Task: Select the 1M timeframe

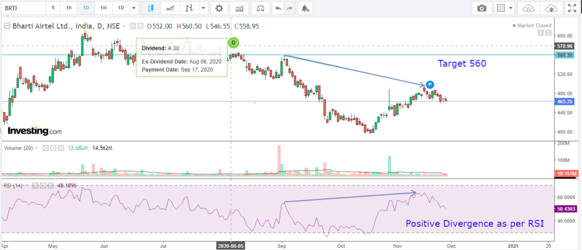Action: tap(103, 9)
